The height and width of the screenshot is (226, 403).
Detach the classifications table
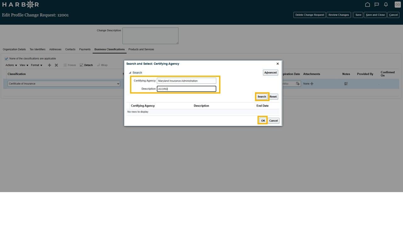point(86,65)
